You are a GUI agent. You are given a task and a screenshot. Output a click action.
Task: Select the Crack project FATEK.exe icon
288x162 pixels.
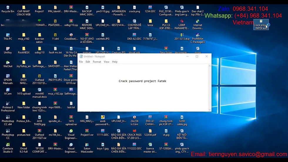[261, 24]
